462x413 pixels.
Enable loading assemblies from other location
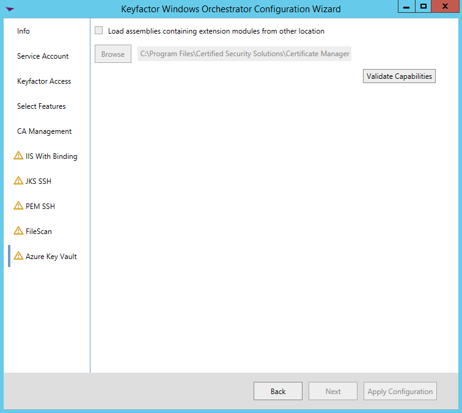pyautogui.click(x=99, y=31)
